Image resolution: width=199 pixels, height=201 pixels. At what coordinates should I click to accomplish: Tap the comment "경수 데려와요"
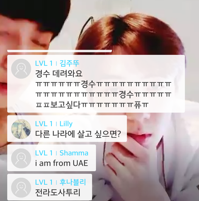[x=59, y=73]
